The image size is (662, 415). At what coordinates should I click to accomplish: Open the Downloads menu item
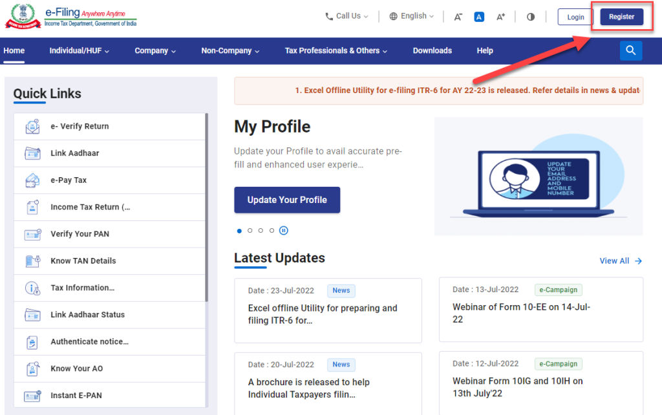pyautogui.click(x=432, y=50)
